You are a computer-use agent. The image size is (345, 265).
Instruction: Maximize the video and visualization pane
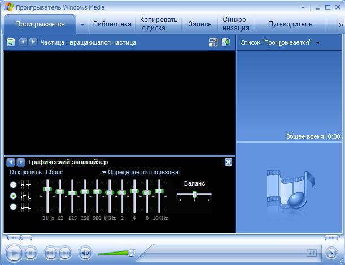click(x=226, y=42)
